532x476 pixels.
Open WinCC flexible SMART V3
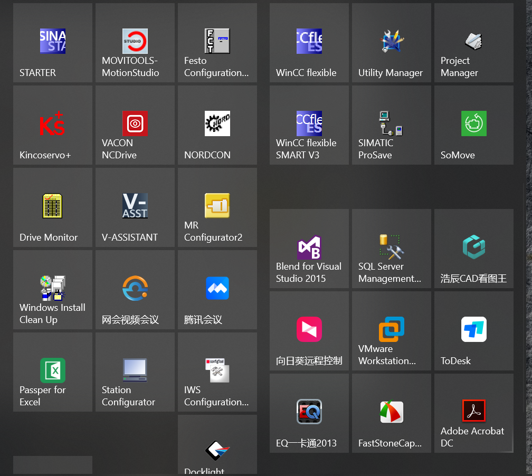[x=309, y=125]
